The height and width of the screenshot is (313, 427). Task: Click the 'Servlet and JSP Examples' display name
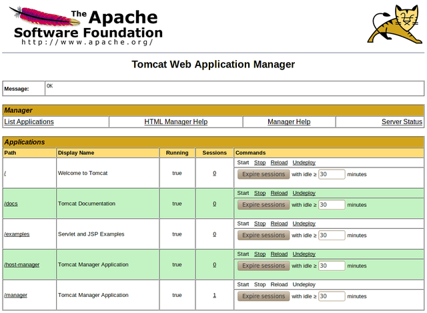click(91, 234)
